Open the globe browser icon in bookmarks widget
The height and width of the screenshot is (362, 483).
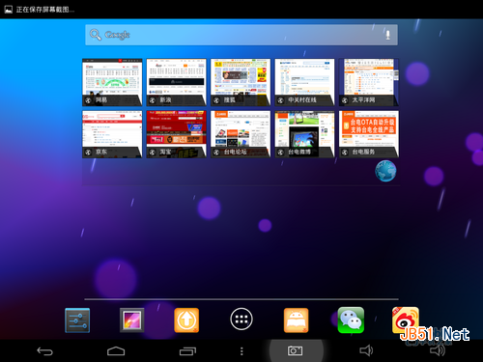pyautogui.click(x=385, y=171)
